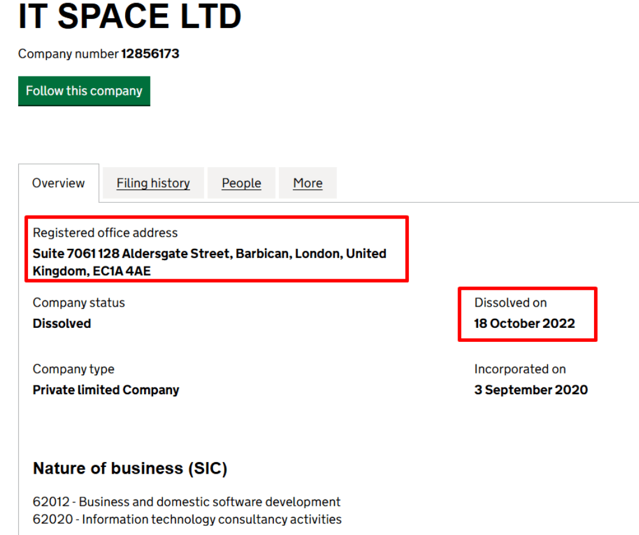
Task: Click the Incorporated on label
Action: point(520,369)
